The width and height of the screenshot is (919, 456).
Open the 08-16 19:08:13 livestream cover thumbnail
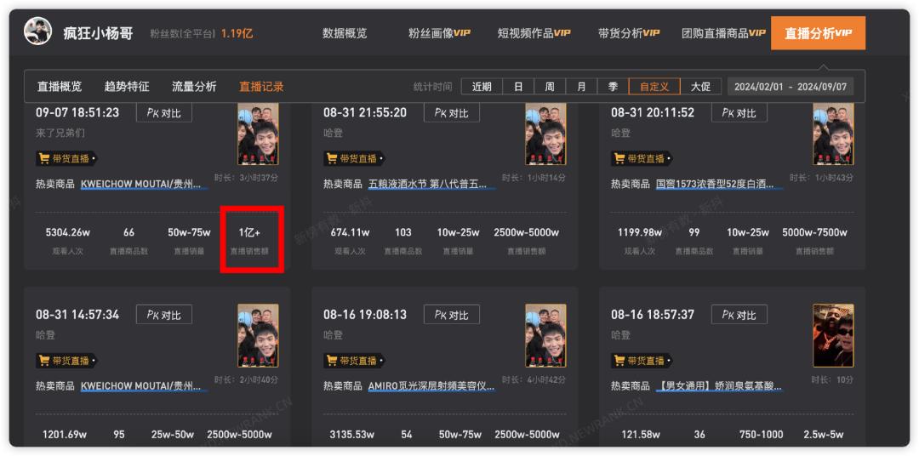coord(545,336)
